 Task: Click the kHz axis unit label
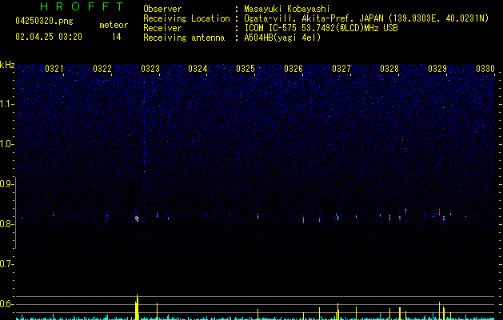point(7,65)
